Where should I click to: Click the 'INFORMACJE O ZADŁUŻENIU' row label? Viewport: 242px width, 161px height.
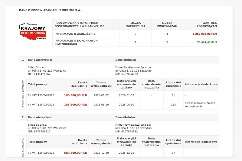tap(75, 34)
